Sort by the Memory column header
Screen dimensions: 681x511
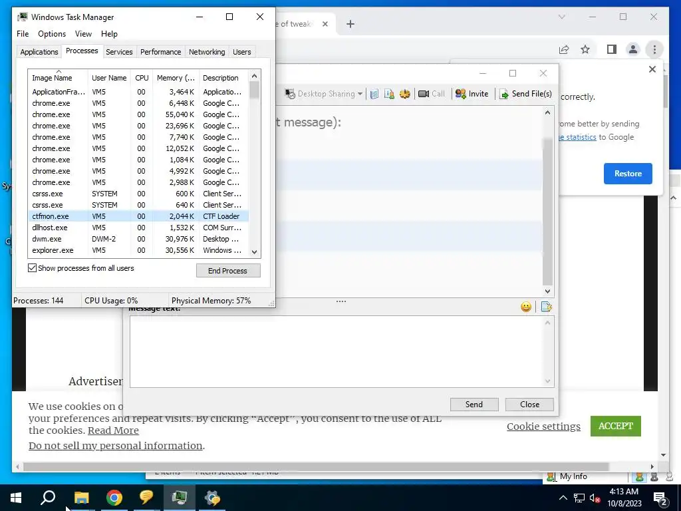pos(176,78)
